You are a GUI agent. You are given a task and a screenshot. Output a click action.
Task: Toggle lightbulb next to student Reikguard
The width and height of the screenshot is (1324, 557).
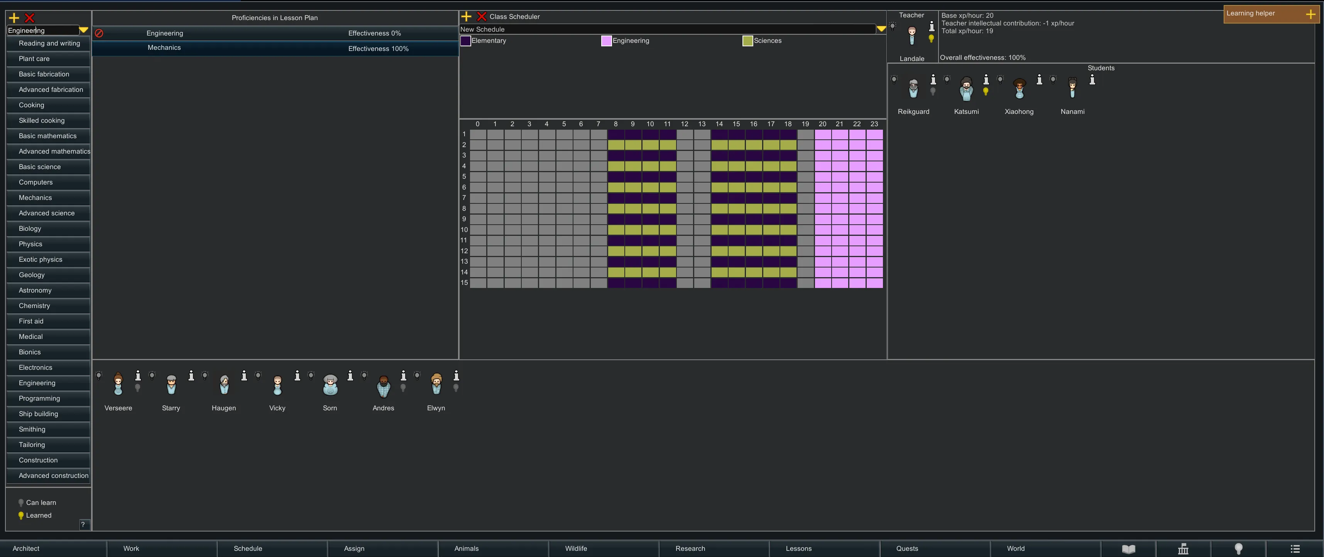[x=894, y=79]
